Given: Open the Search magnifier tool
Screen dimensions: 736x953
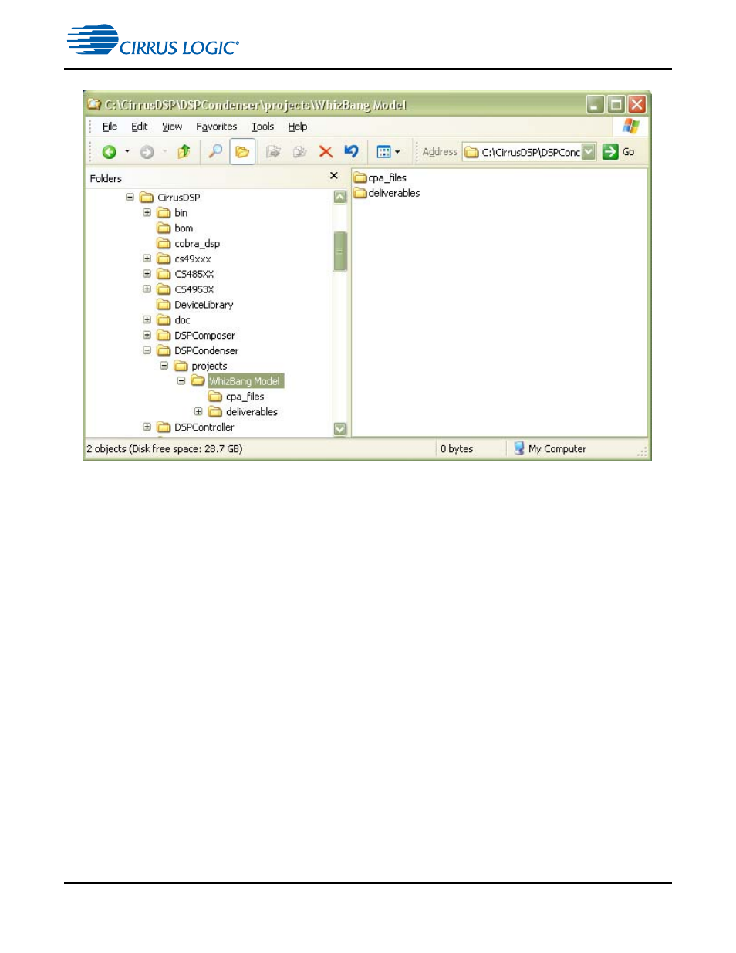Looking at the screenshot, I should coord(216,152).
